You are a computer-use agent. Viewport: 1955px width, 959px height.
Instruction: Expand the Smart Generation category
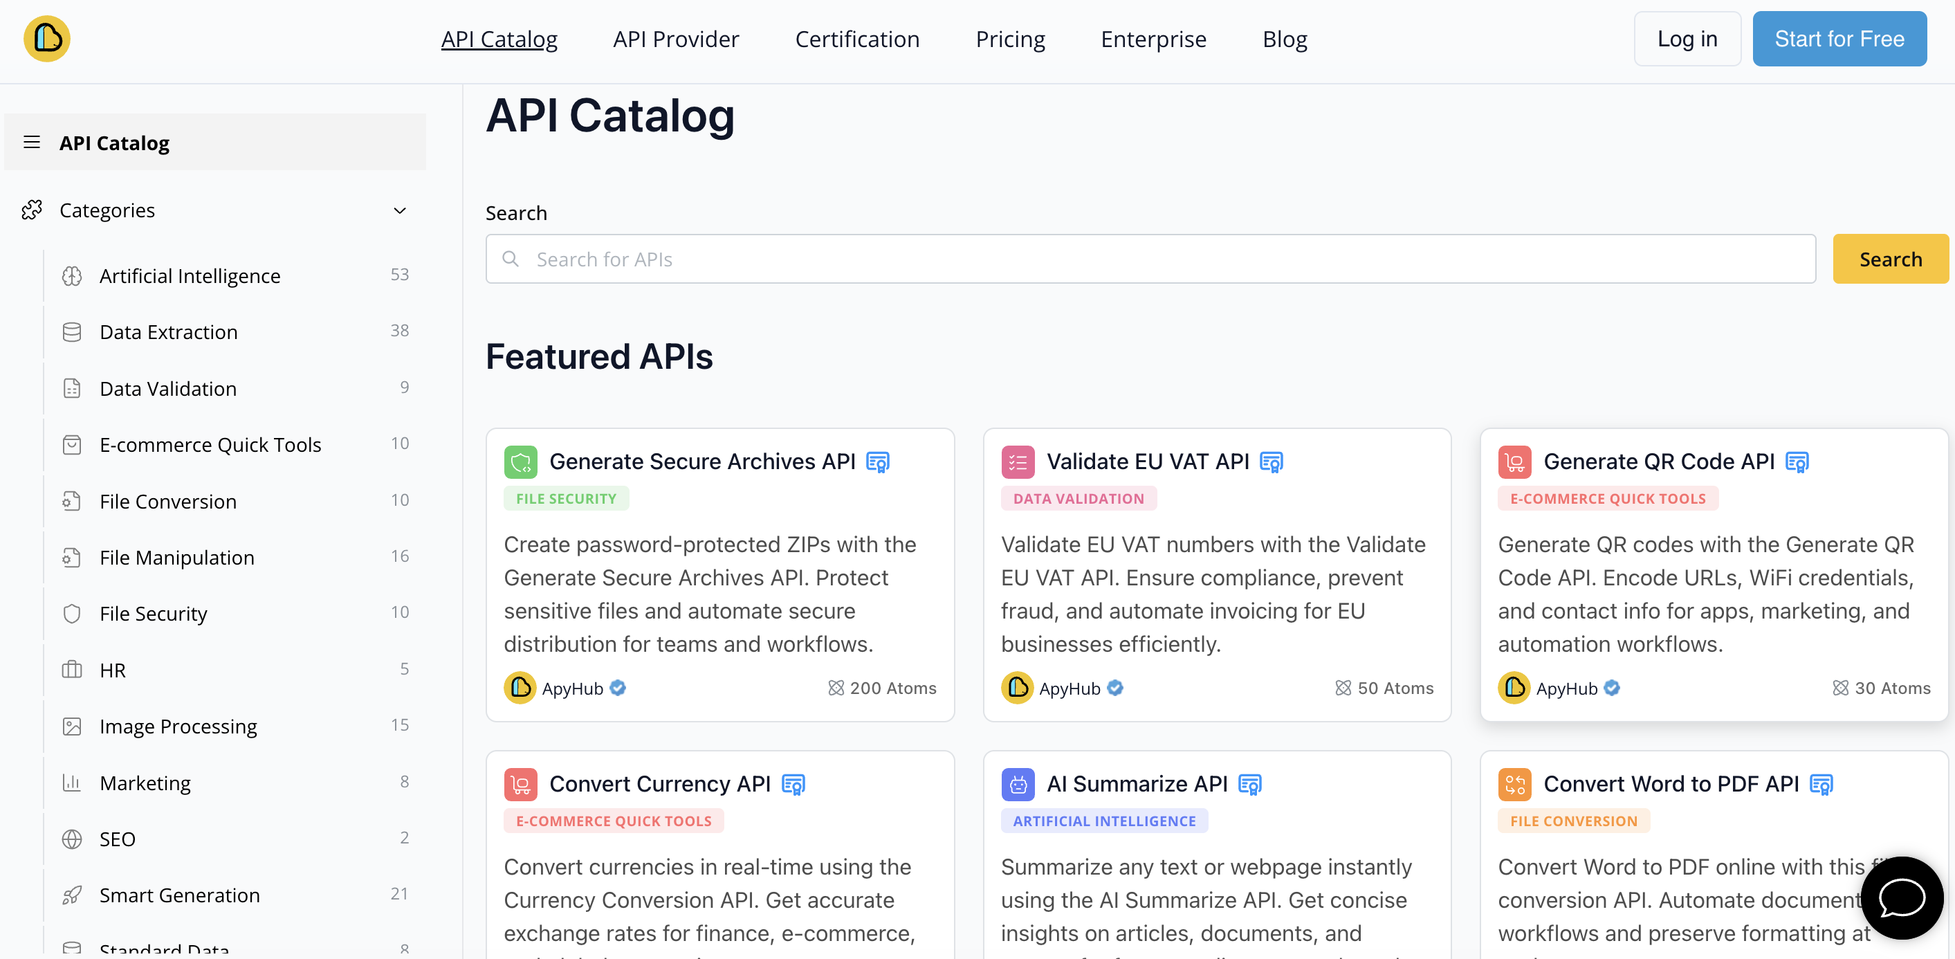tap(179, 895)
